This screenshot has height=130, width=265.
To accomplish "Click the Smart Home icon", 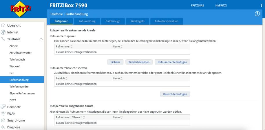I will [3, 120].
